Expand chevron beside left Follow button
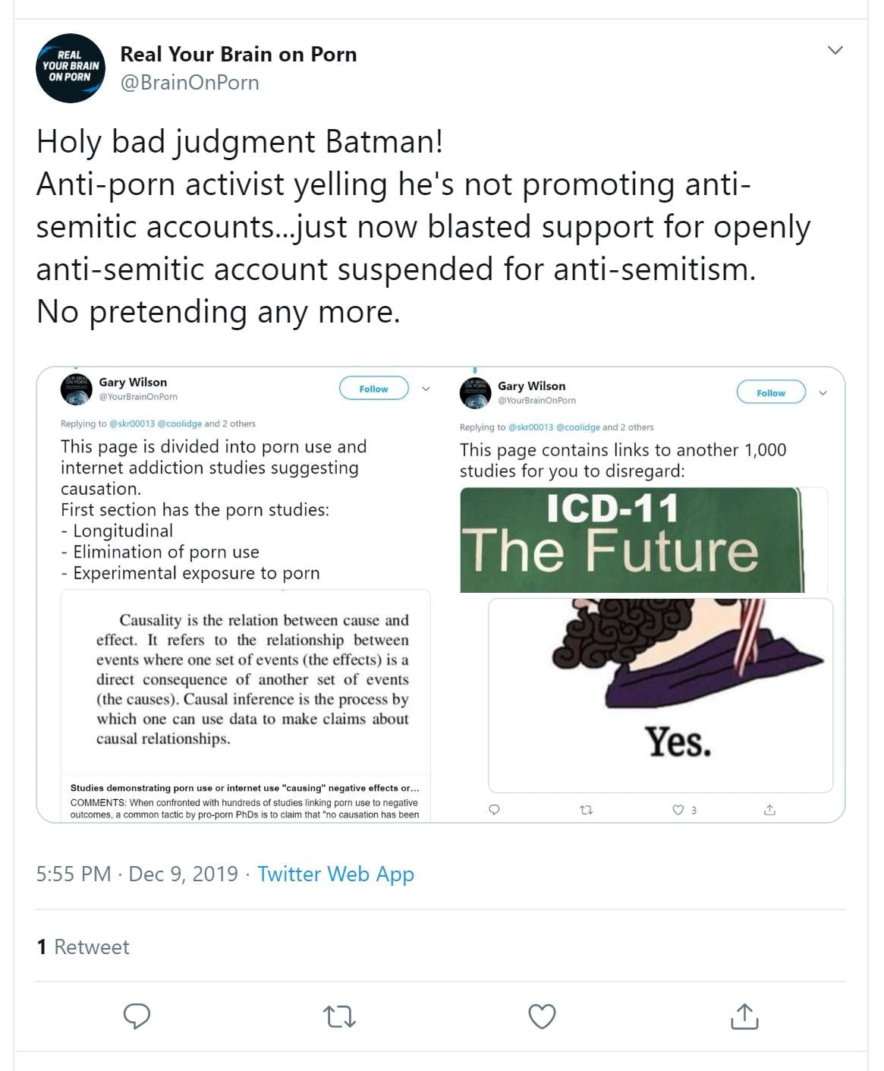 (426, 389)
